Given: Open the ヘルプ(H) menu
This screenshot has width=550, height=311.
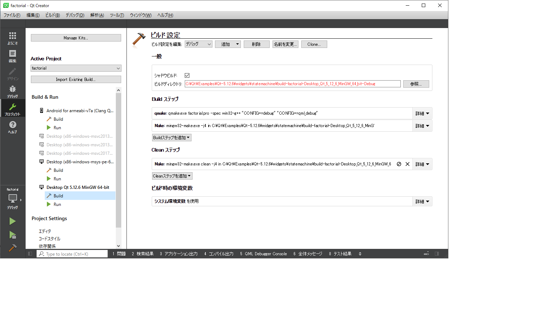Looking at the screenshot, I should pyautogui.click(x=165, y=15).
